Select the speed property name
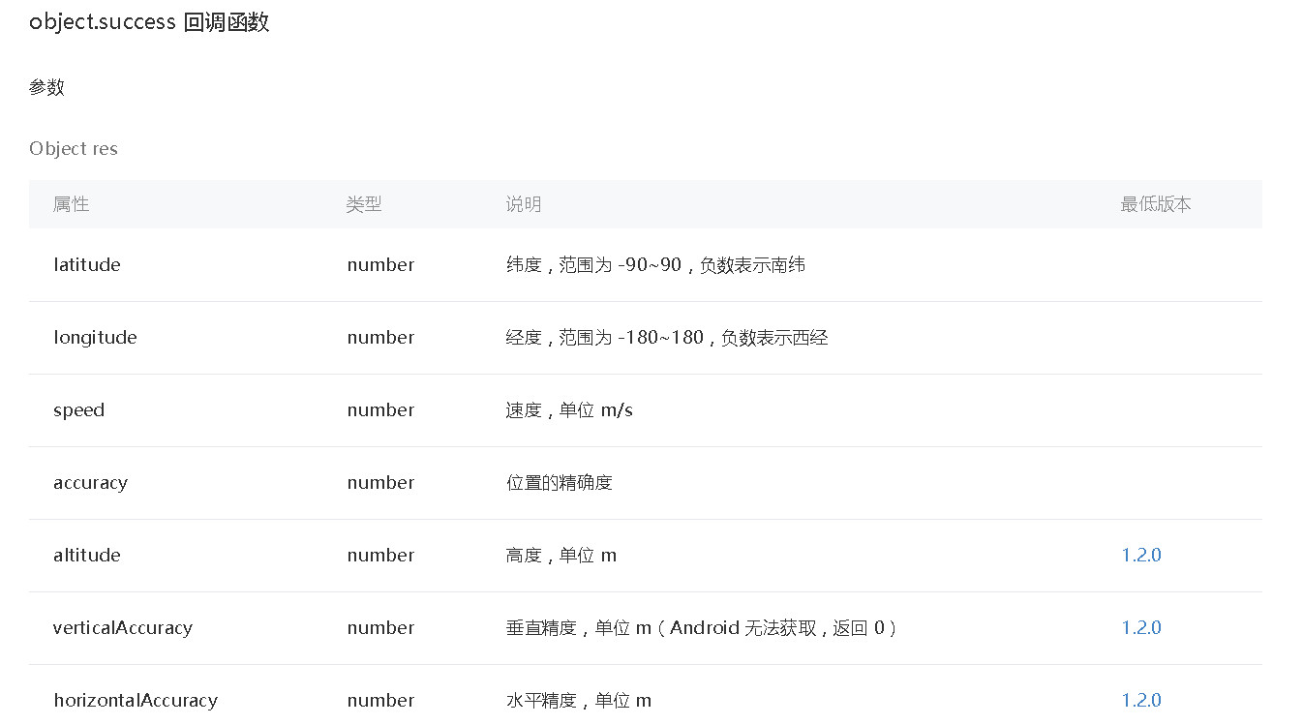The height and width of the screenshot is (725, 1303). click(x=78, y=409)
